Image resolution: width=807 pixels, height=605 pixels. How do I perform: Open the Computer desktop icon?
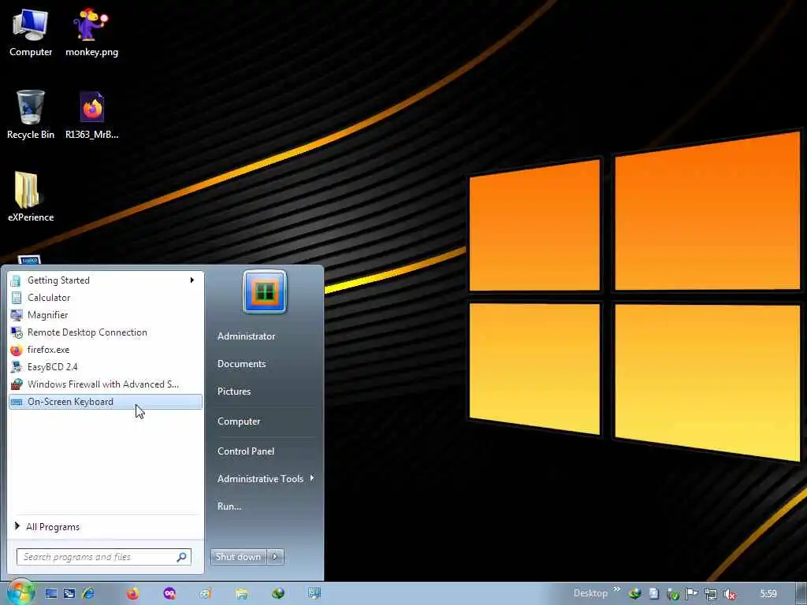31,32
